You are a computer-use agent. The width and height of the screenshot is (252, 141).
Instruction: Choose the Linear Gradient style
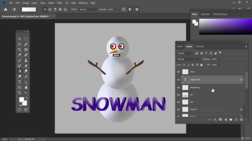pyautogui.click(x=44, y=9)
